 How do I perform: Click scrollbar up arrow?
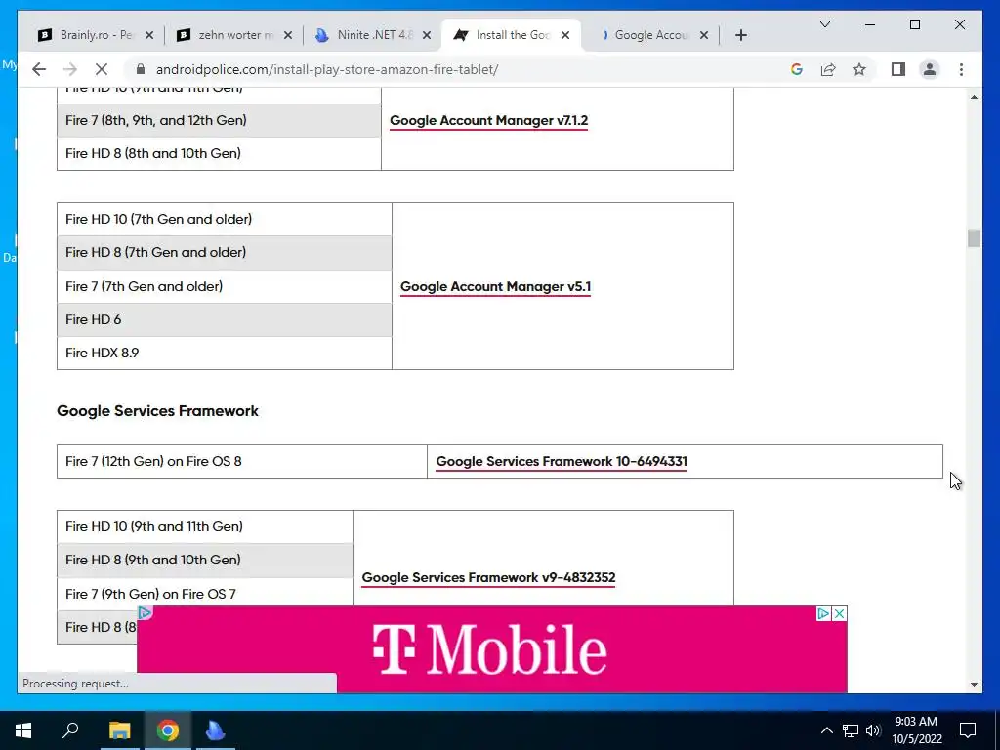974,97
